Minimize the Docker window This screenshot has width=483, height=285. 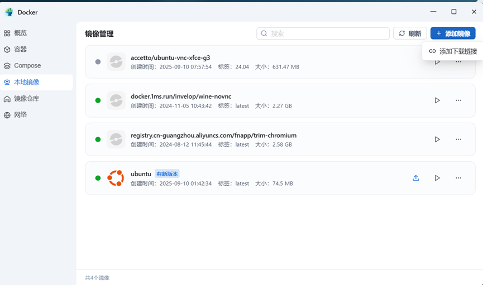[433, 12]
